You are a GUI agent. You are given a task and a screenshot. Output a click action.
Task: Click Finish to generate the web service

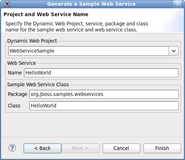(x=162, y=148)
